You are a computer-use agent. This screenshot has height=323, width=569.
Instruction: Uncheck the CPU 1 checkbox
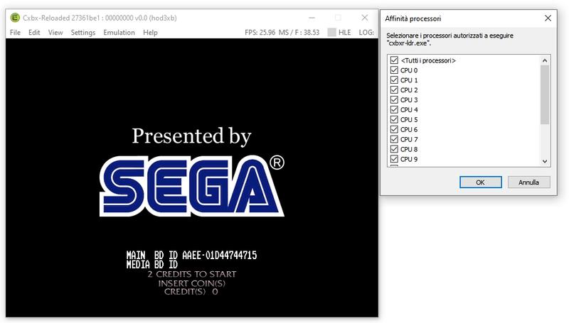[x=394, y=80]
